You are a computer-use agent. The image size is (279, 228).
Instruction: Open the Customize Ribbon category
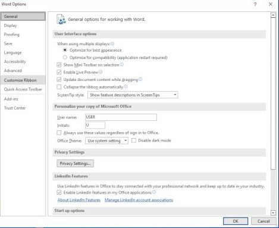point(23,80)
